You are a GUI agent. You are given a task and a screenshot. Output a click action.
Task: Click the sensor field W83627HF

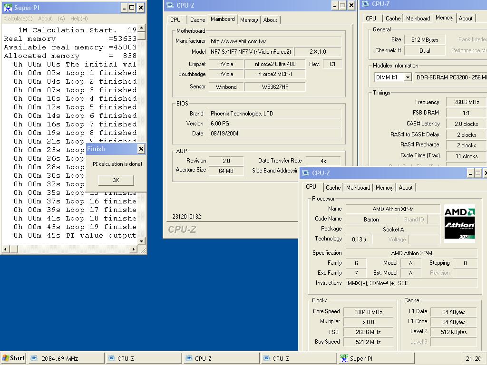pos(275,87)
